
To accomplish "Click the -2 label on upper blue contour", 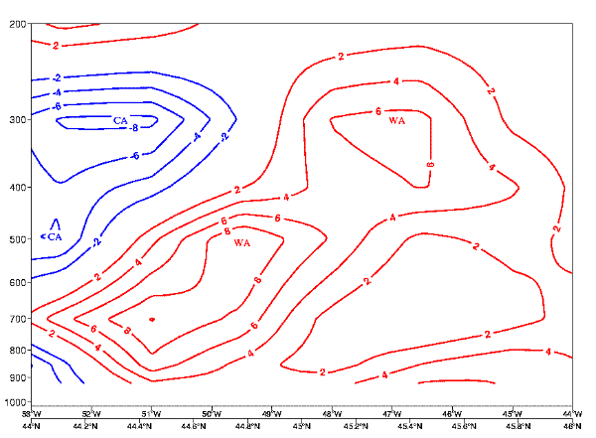I will tap(57, 78).
